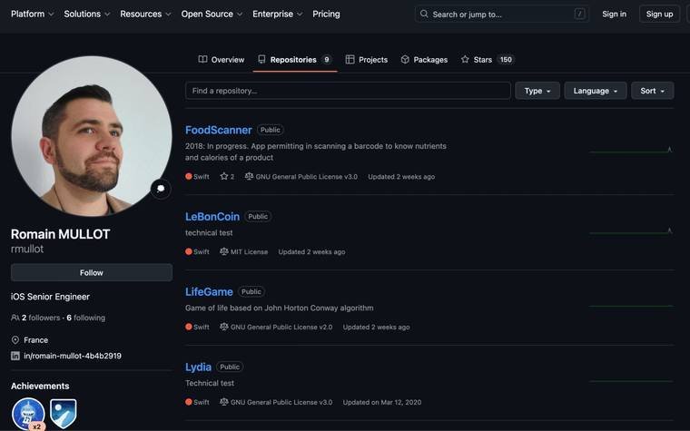Click the Overview book icon

(202, 59)
